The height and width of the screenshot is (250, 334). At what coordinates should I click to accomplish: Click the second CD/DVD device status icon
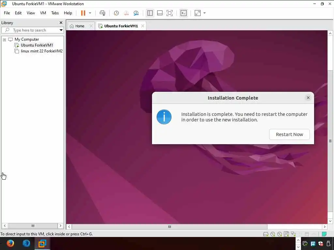click(x=279, y=234)
